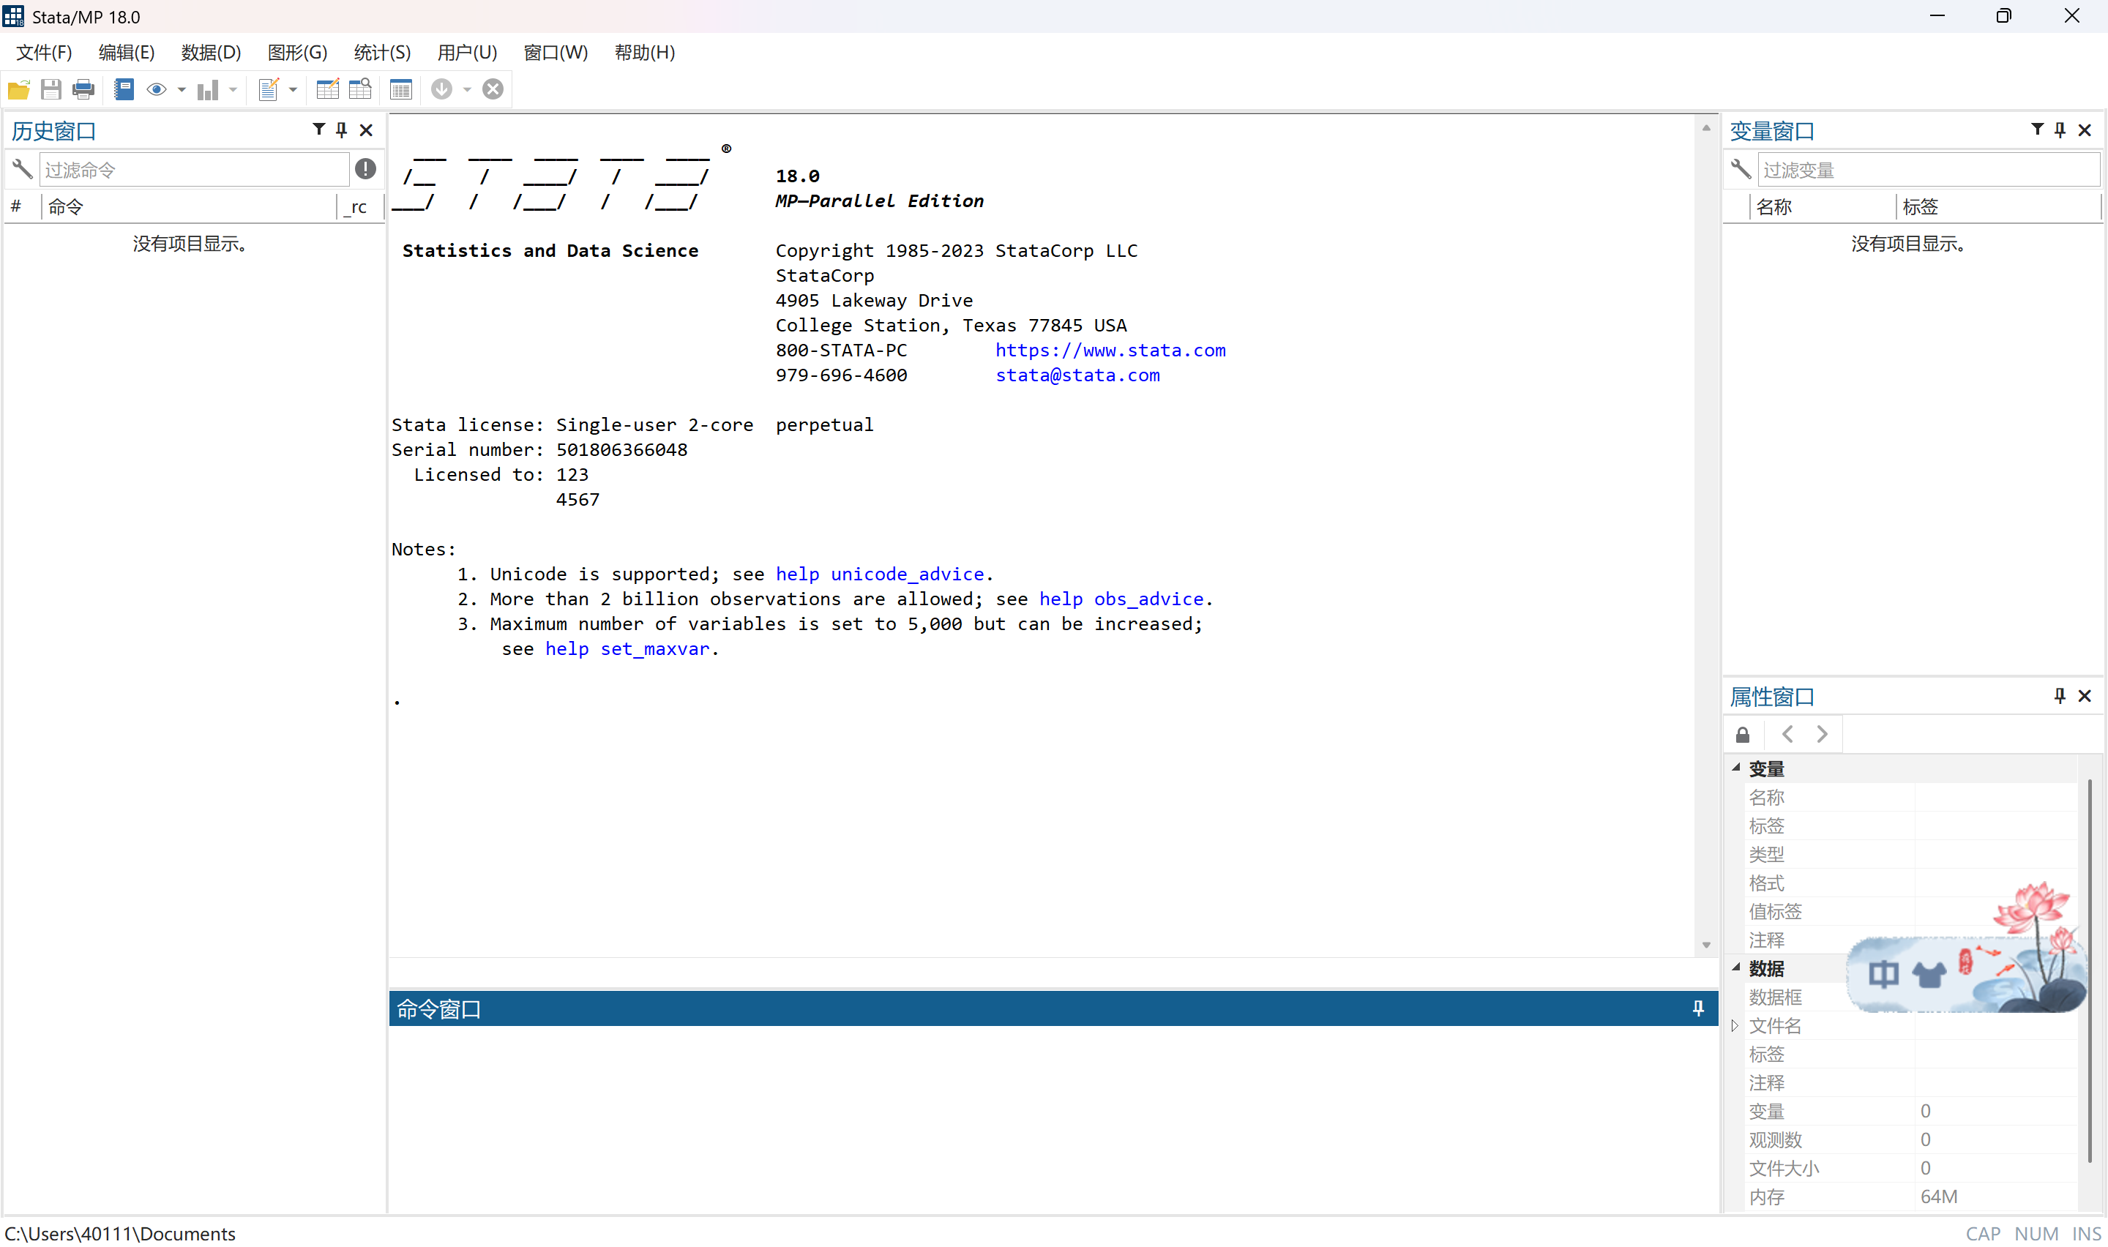
Task: Pin the Command window
Action: tap(1699, 1008)
